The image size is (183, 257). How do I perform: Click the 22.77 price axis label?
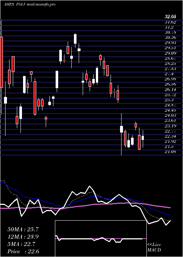(171, 131)
